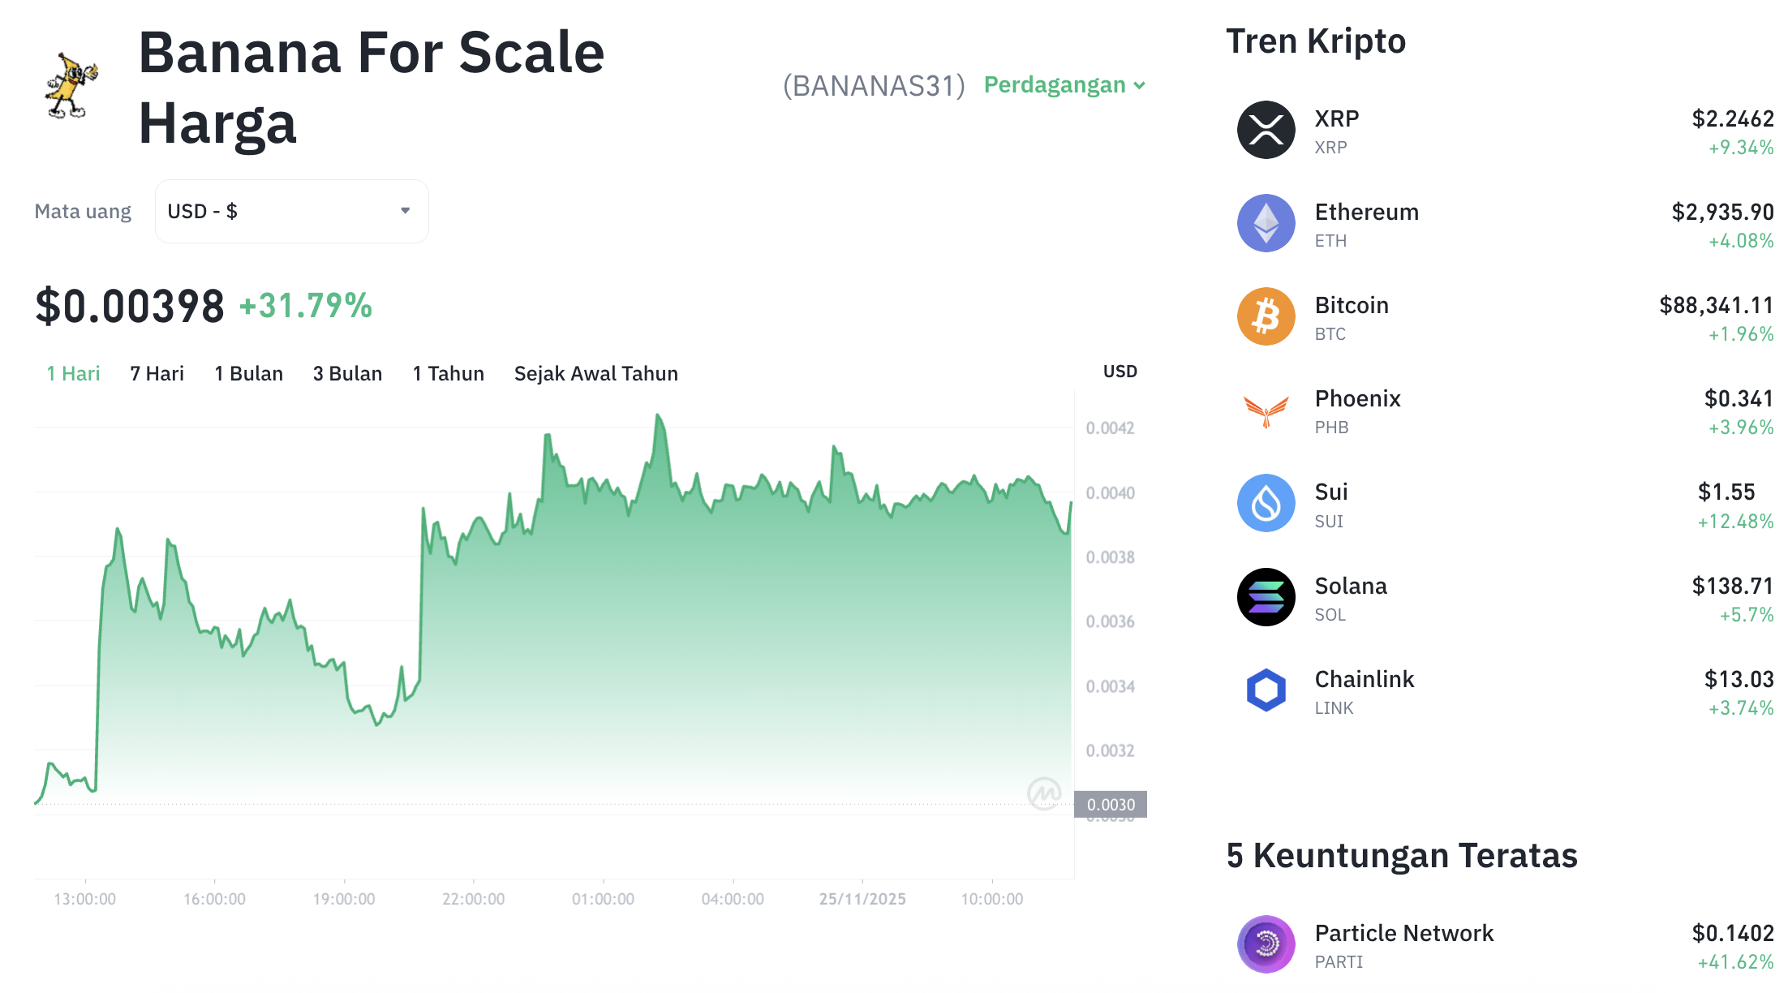Image resolution: width=1788 pixels, height=993 pixels.
Task: Click the 0.0030 price axis label
Action: tap(1111, 805)
